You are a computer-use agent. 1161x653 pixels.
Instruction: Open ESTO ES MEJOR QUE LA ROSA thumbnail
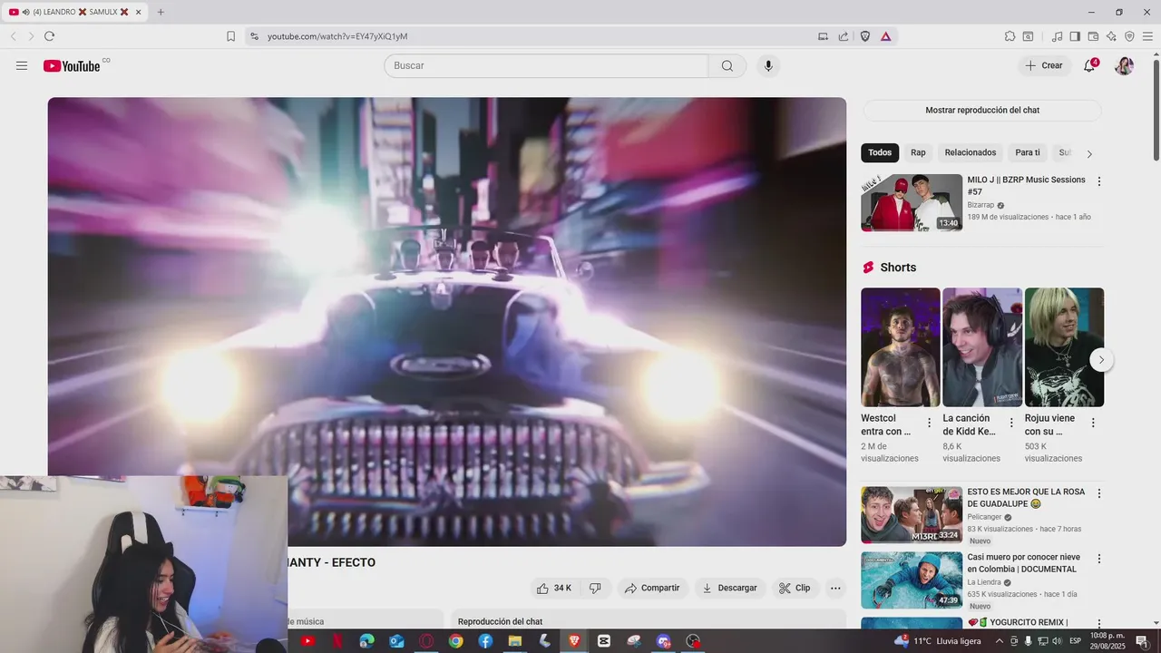click(912, 514)
